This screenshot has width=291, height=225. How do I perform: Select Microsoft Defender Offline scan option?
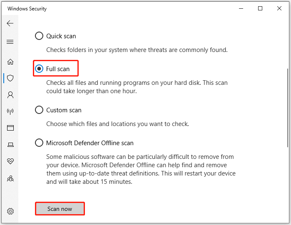click(x=39, y=143)
